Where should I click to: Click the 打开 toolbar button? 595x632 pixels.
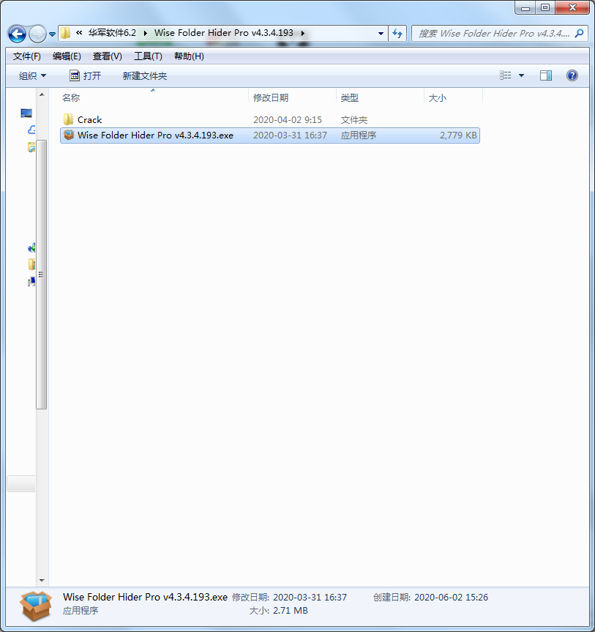click(85, 75)
